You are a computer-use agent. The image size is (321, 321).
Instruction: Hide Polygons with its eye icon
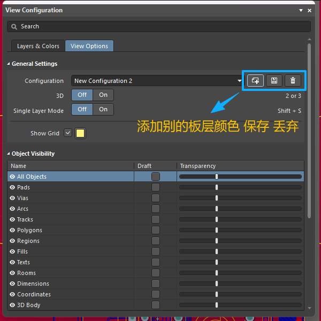pyautogui.click(x=12, y=230)
